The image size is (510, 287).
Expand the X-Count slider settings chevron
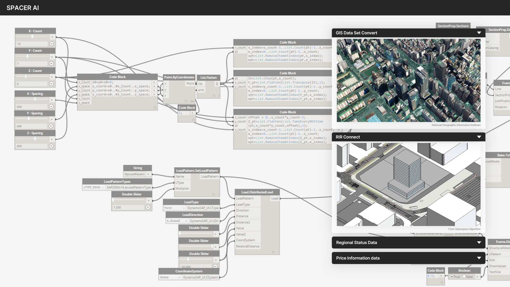(x=52, y=44)
